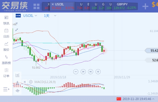Click the 55.42 current price label
This screenshot has width=158, height=102.
151,50
